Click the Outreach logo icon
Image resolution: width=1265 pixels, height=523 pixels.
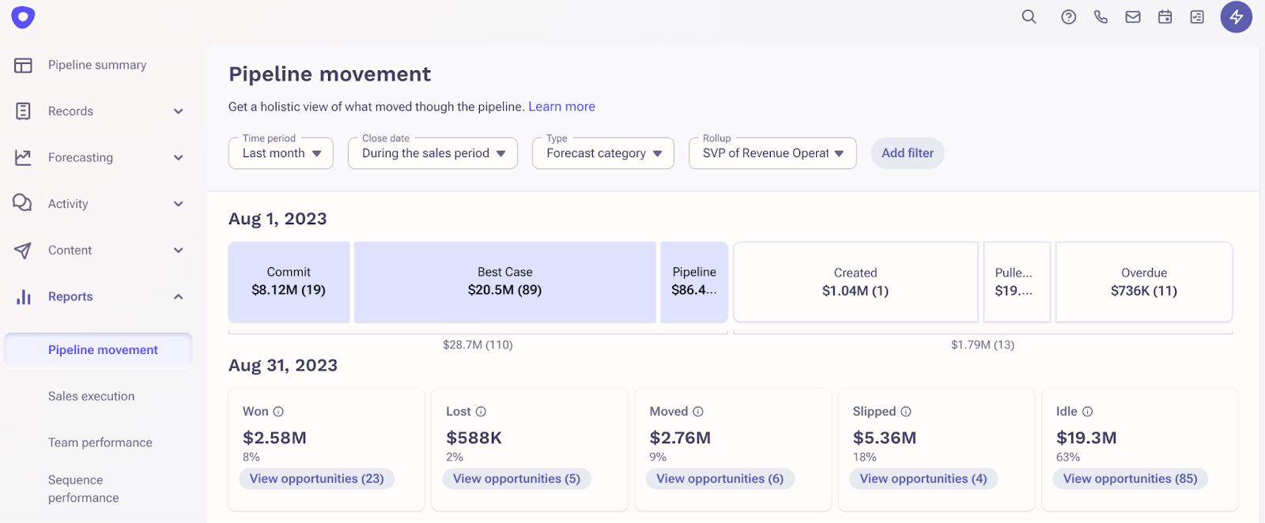[23, 17]
